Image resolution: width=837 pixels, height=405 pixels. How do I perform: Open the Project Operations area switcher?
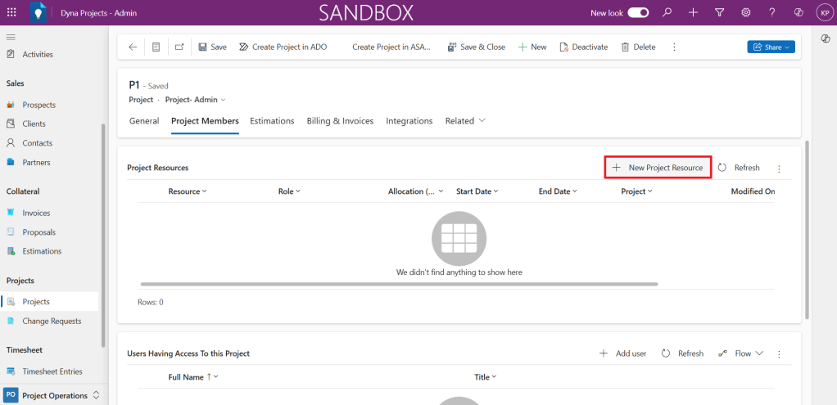coord(54,395)
